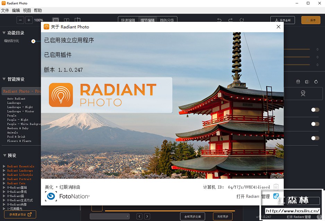Click the 保存全部 button
The image size is (325, 221).
tap(282, 20)
